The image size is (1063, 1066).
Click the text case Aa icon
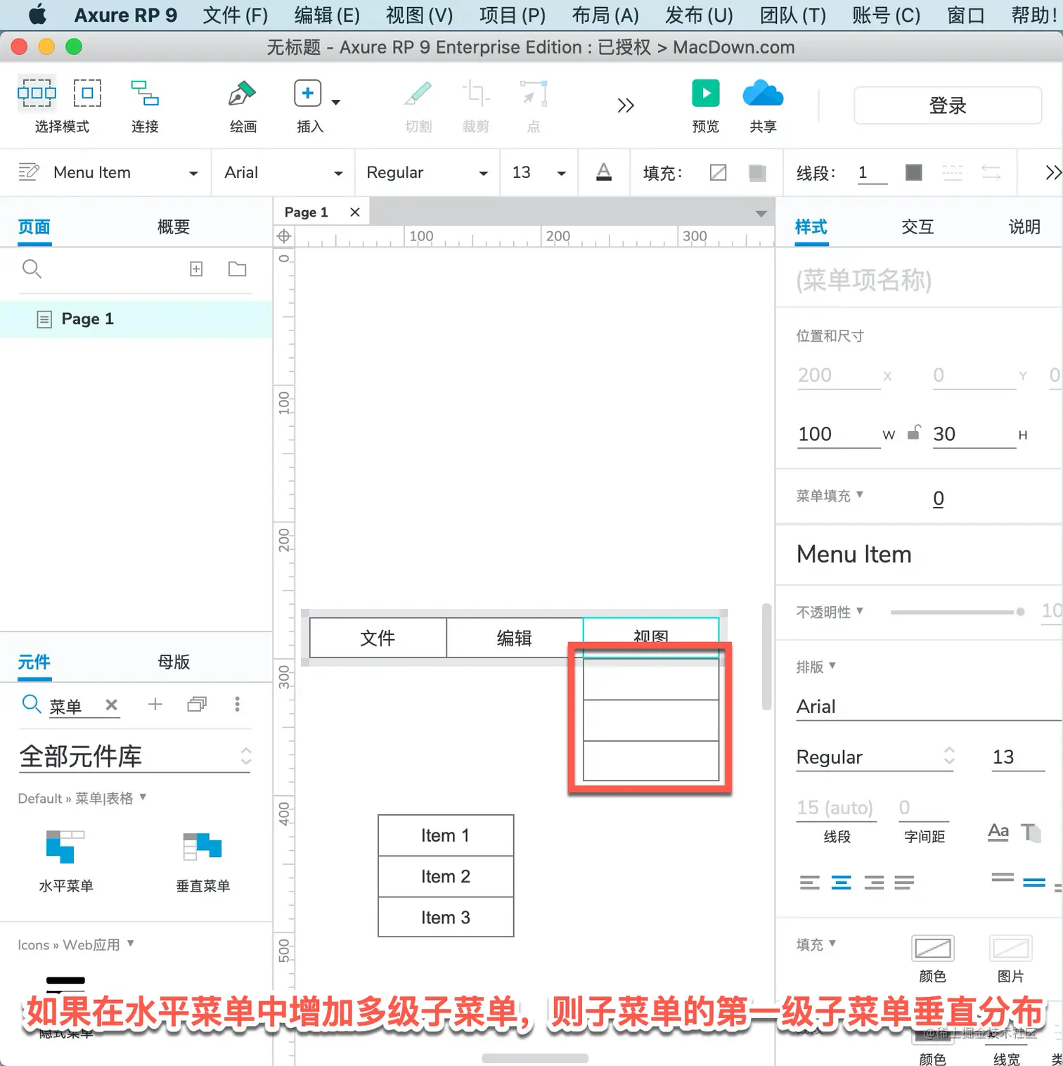coord(998,832)
